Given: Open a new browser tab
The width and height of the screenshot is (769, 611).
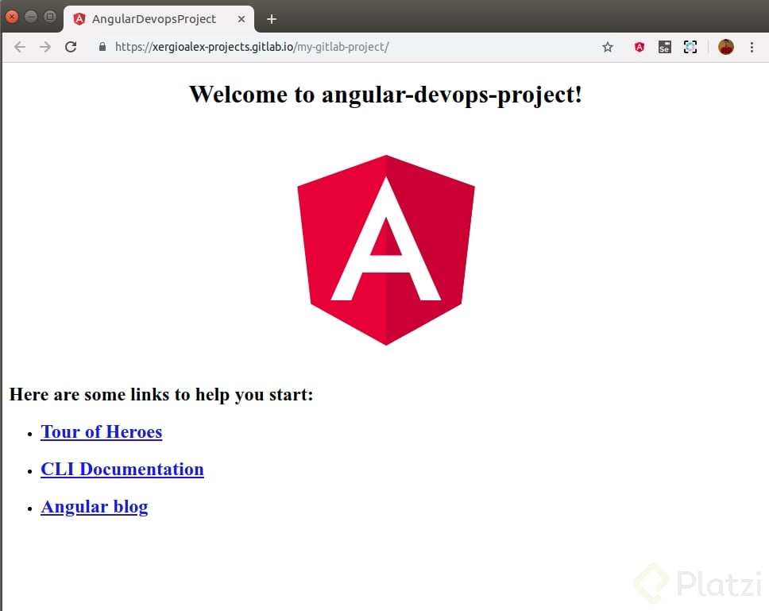Looking at the screenshot, I should tap(272, 19).
